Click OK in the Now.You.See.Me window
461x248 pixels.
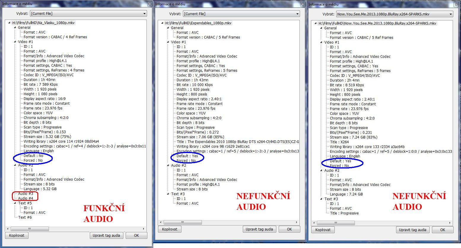(x=442, y=230)
